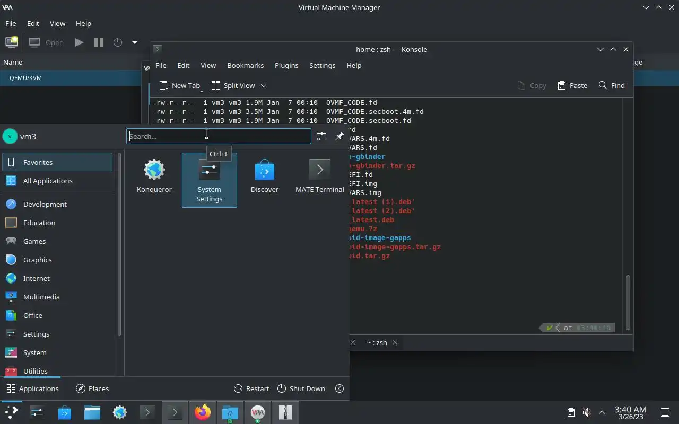Select the QEMU/KVM connection row

(70, 77)
